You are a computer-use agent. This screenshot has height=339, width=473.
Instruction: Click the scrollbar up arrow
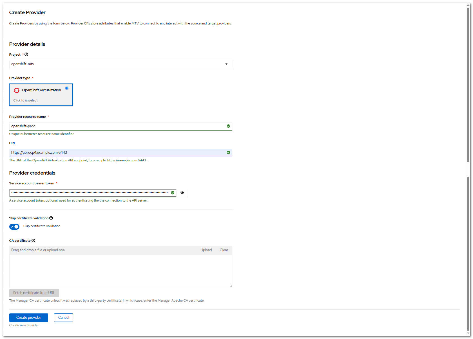coord(468,5)
